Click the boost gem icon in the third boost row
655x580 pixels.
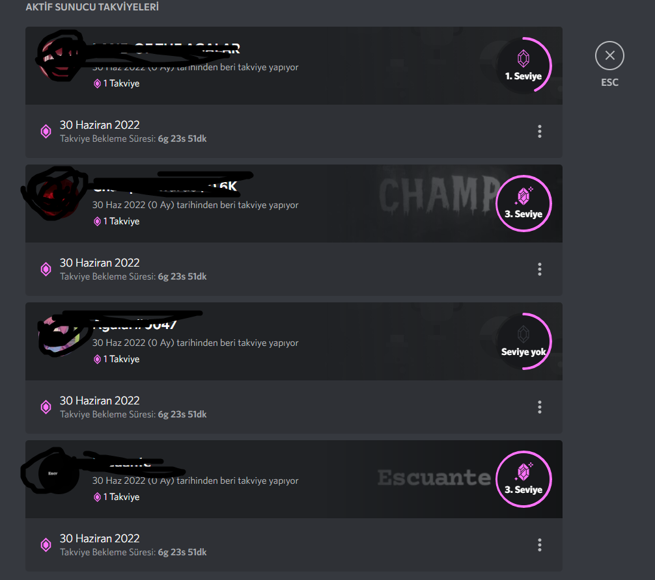46,407
